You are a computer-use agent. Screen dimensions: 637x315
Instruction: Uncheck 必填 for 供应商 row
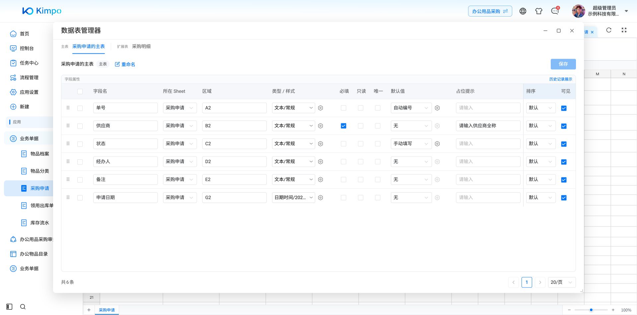(x=343, y=126)
